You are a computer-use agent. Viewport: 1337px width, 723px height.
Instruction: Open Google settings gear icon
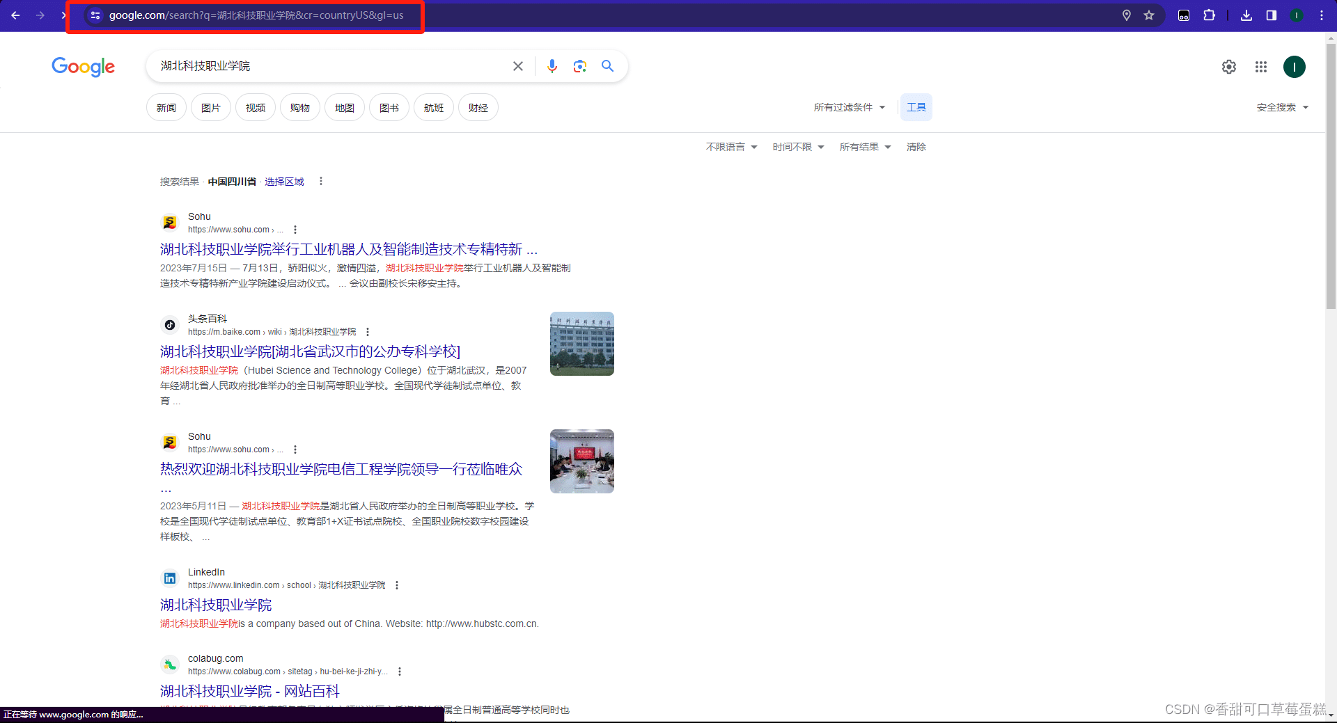click(x=1229, y=67)
